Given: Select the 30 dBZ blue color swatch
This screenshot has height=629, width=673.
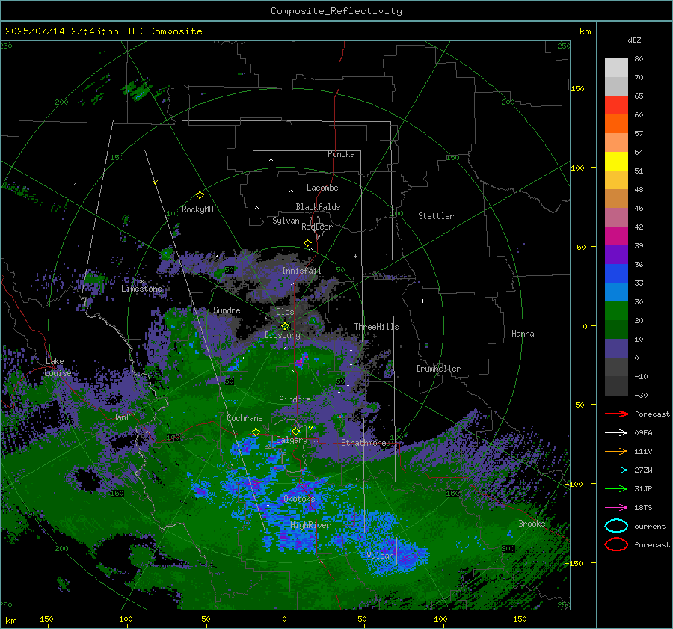Looking at the screenshot, I should pos(616,292).
